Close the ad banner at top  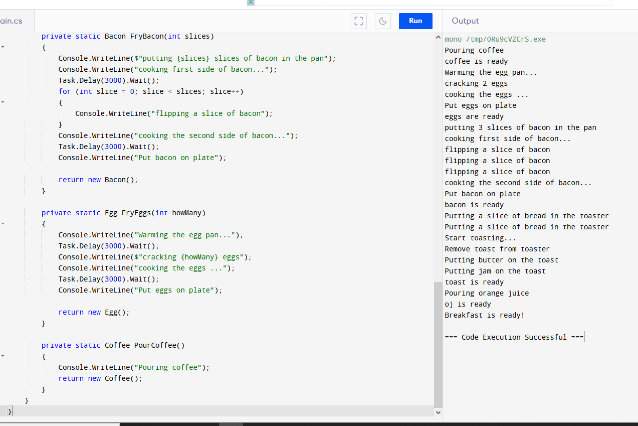tap(251, 3)
